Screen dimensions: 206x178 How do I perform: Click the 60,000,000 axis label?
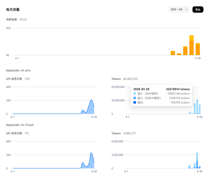click(118, 87)
